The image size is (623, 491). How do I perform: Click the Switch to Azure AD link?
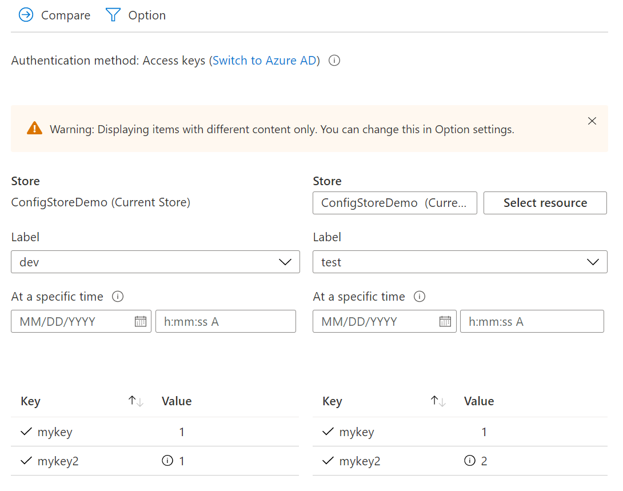(x=264, y=60)
